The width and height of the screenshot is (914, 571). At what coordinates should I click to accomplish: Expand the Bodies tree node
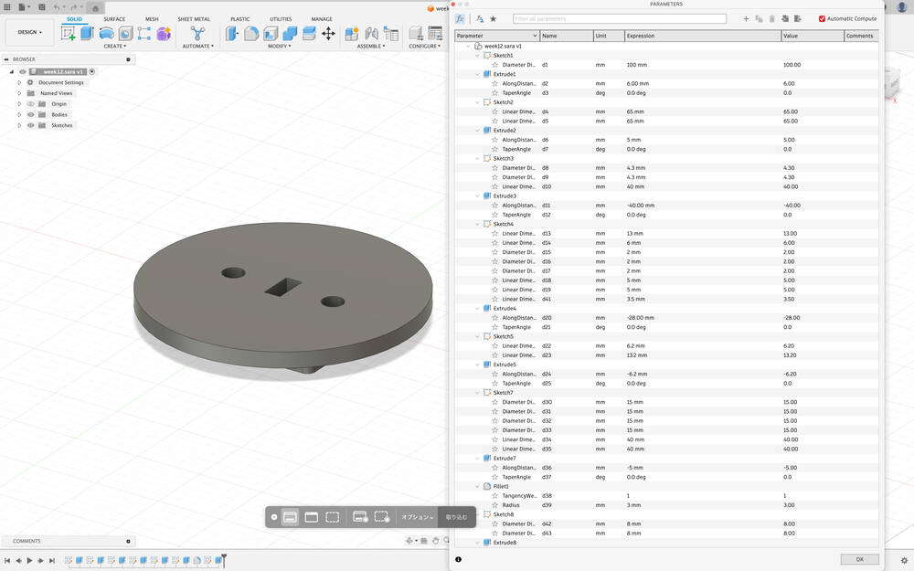(19, 115)
